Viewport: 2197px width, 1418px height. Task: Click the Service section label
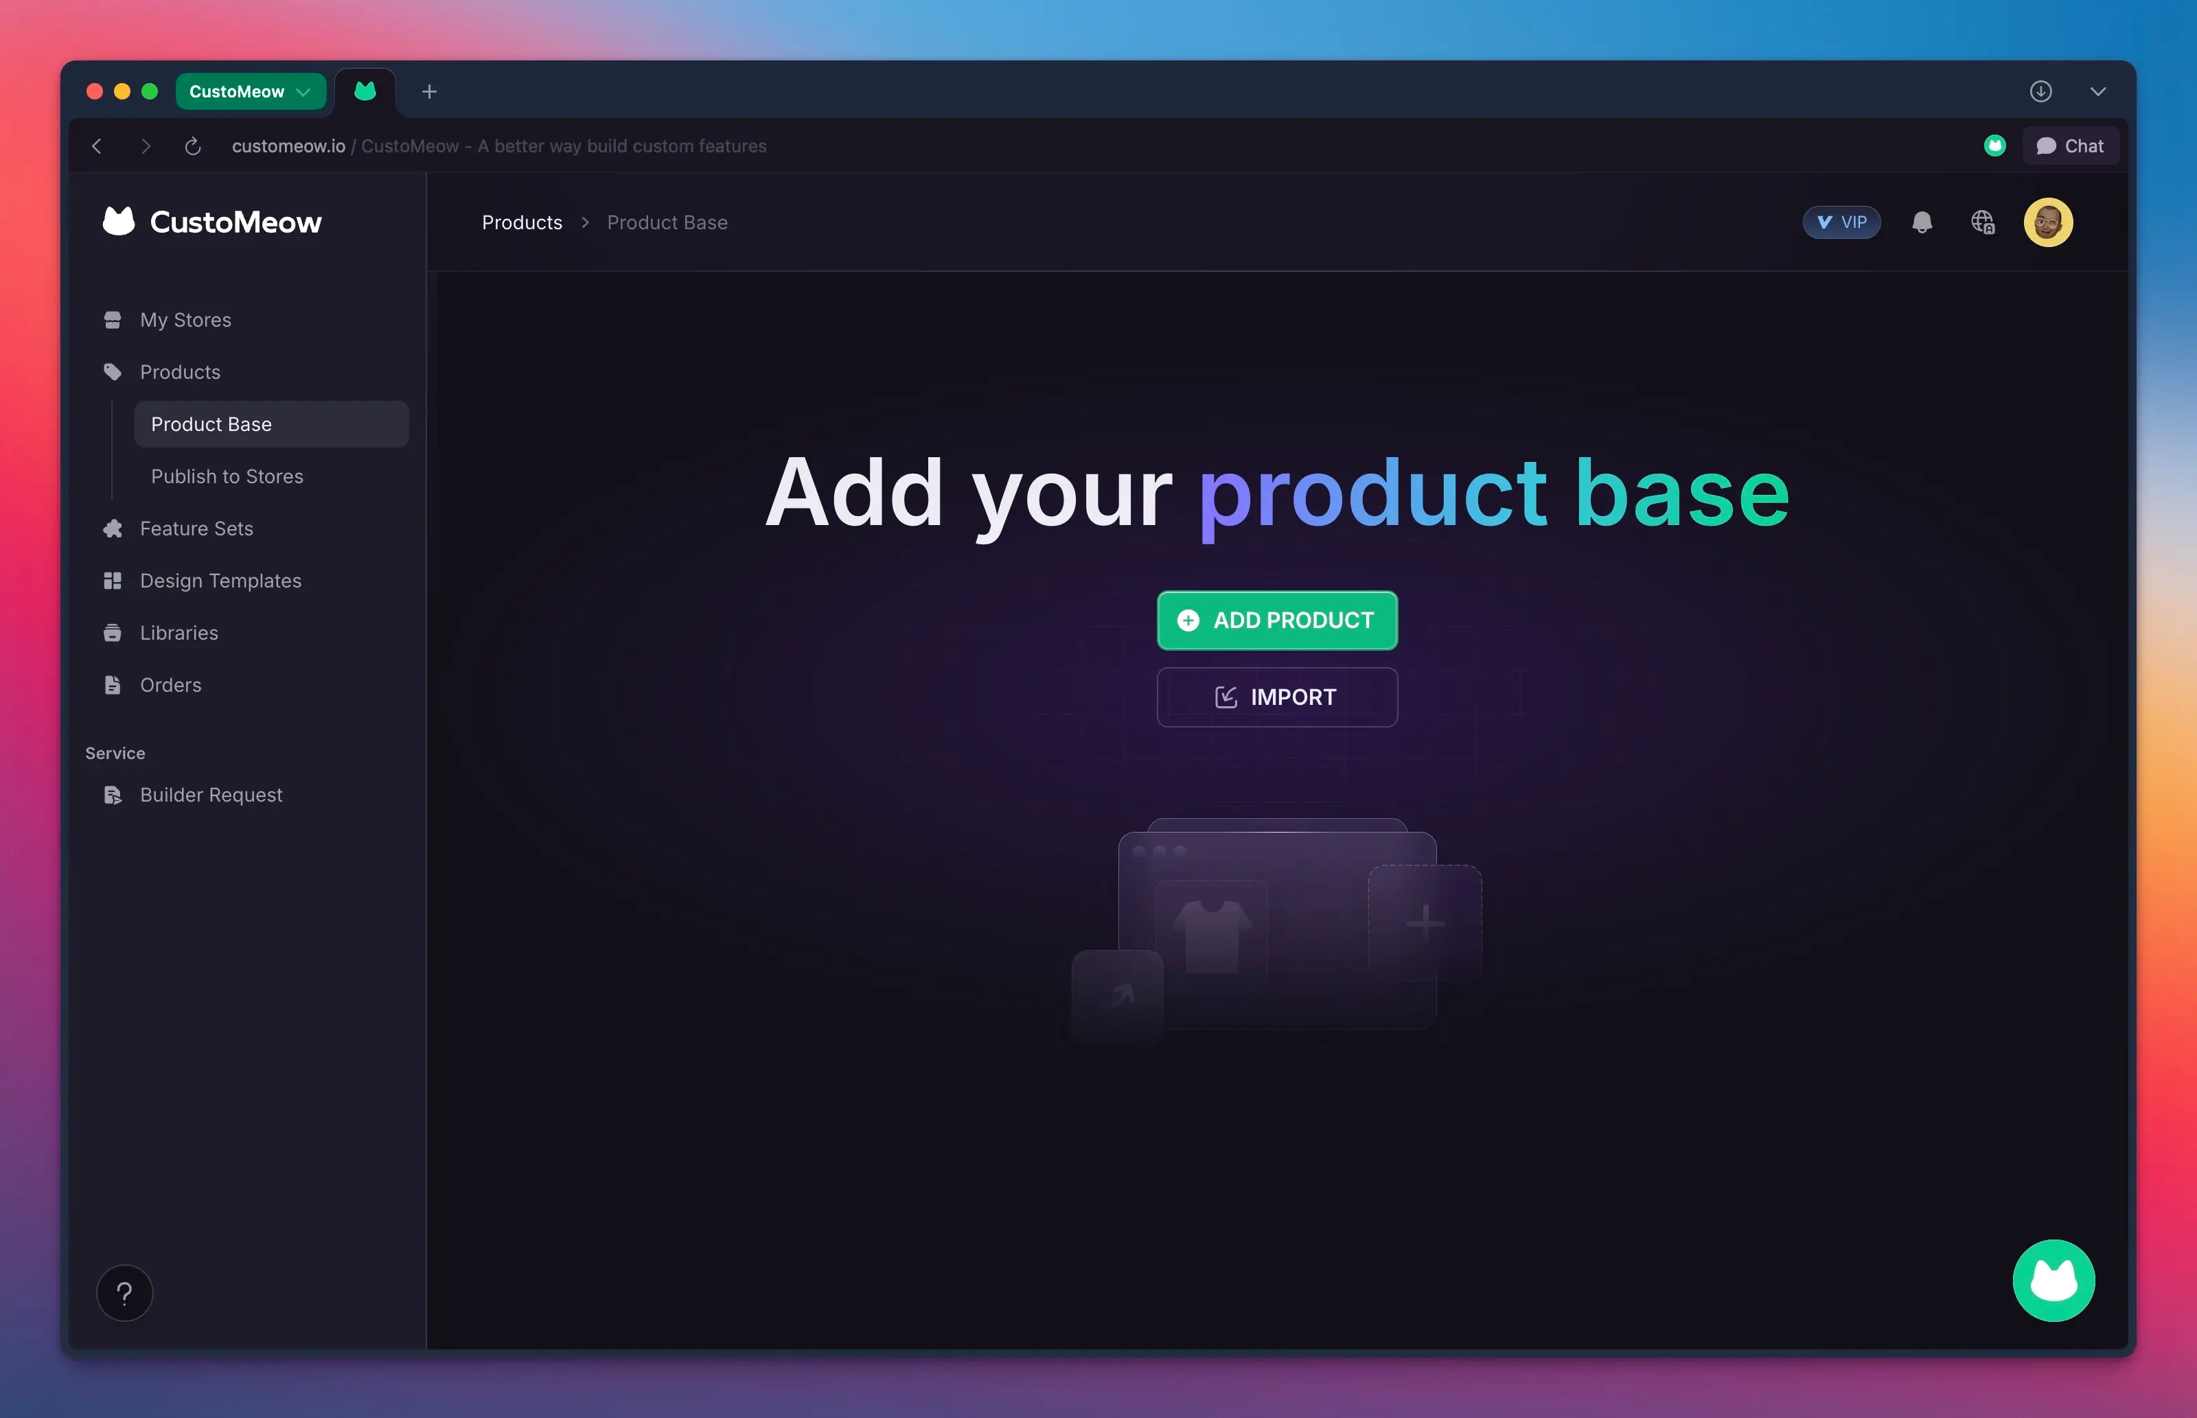(x=115, y=753)
